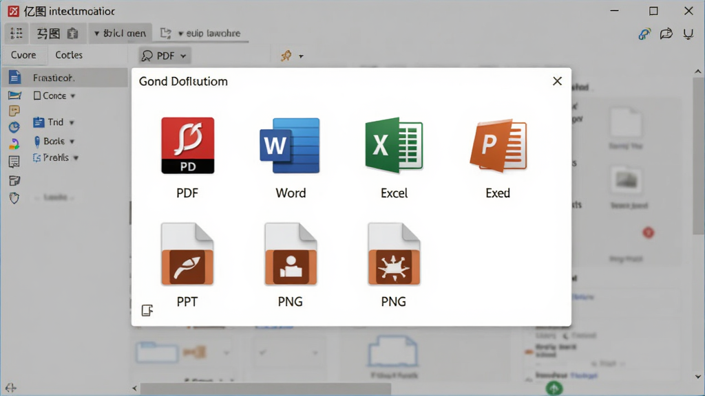Open the "bolcl men" dropdown
Screen dimensions: 705x396
[x=120, y=33]
